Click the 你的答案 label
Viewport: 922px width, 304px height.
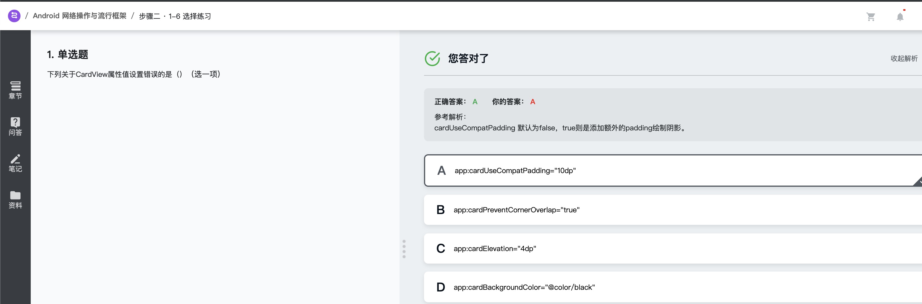(508, 102)
